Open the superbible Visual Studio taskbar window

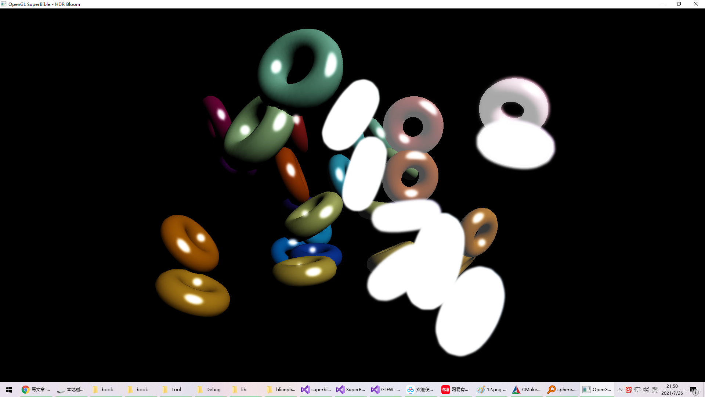(x=316, y=389)
